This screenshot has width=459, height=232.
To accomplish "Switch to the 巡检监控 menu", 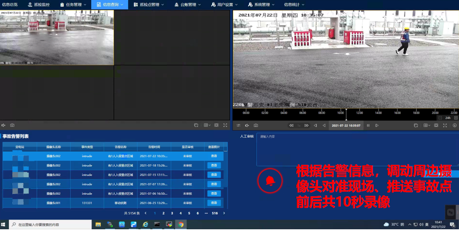I will pos(39,5).
